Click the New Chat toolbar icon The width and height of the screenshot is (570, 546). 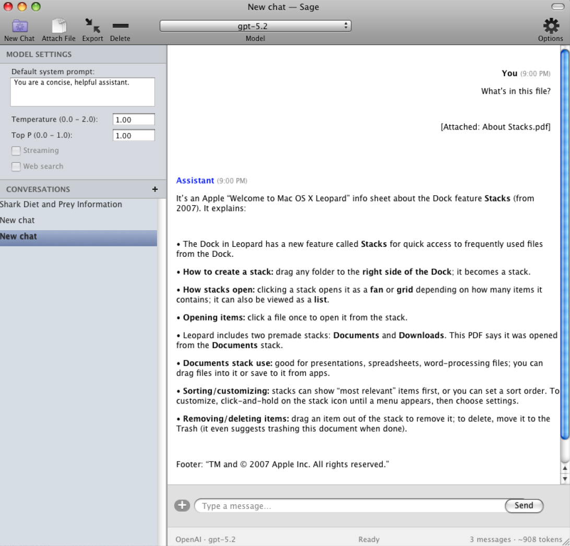(x=20, y=26)
